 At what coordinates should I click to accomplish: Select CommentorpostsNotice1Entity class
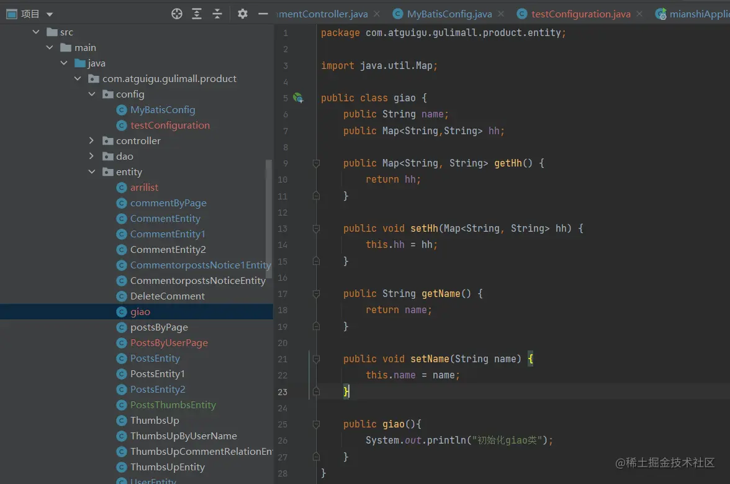(x=201, y=265)
